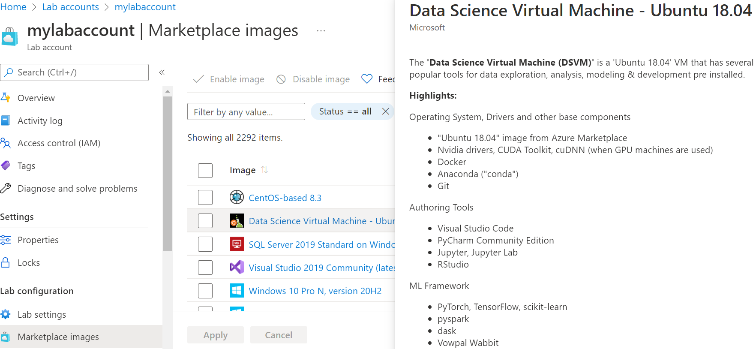
Task: Click the Properties sliders icon
Action: (x=6, y=240)
